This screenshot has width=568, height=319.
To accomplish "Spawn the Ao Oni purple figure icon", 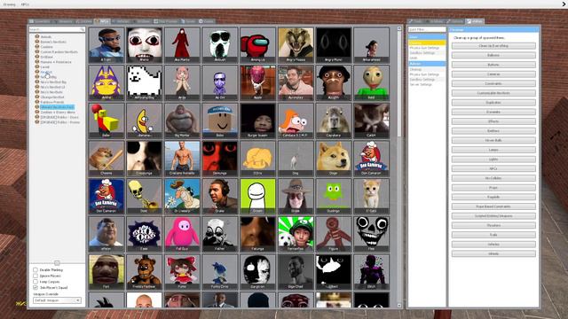I will 220,82.
